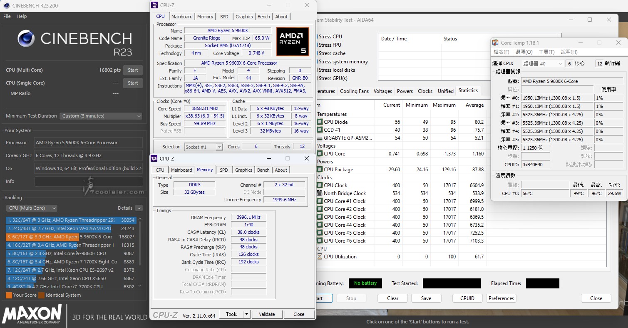Switch to SPD tab in lower CPU-Z

[x=224, y=170]
